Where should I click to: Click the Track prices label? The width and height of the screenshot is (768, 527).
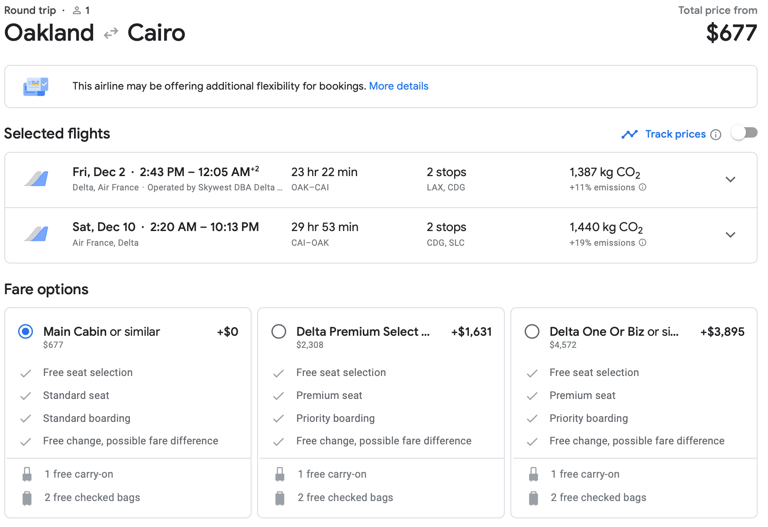[675, 134]
